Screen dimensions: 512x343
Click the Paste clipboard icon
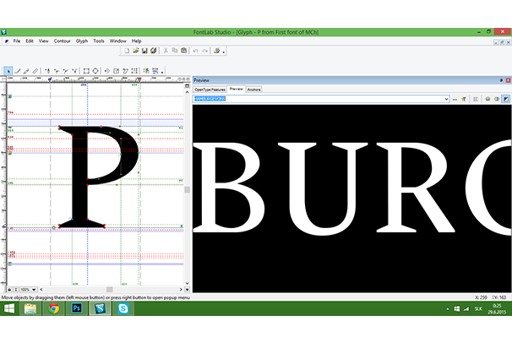click(x=184, y=52)
